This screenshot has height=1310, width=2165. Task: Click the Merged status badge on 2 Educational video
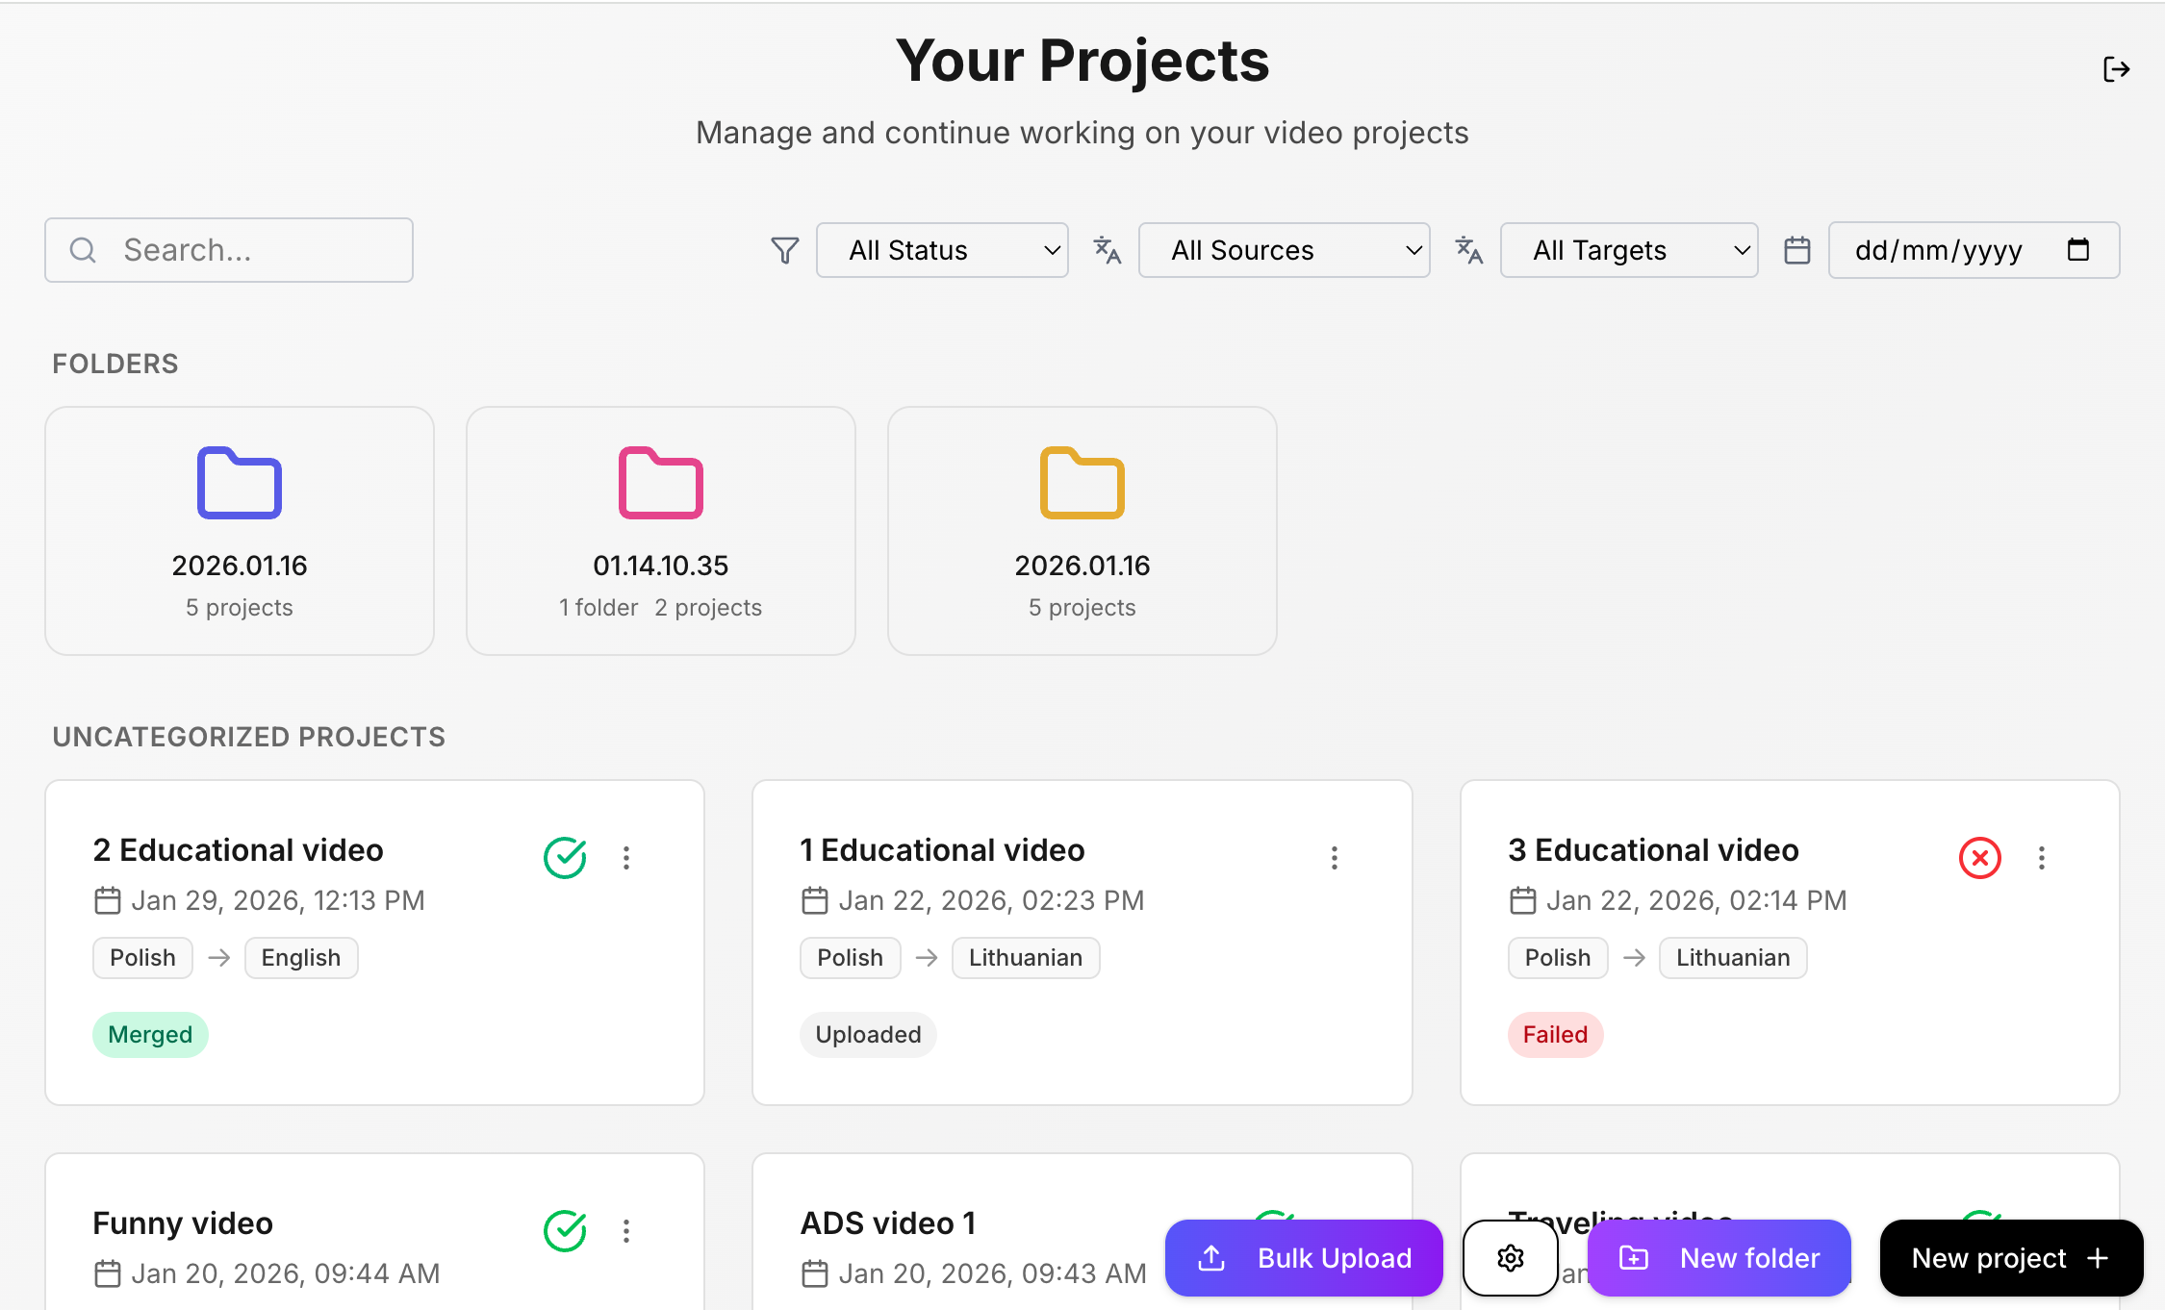point(150,1034)
